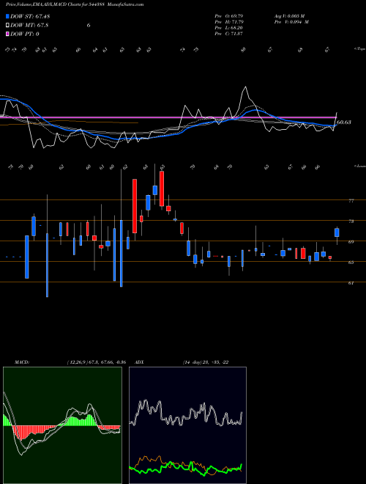Click the MACD histogram chart panel

pos(62,425)
